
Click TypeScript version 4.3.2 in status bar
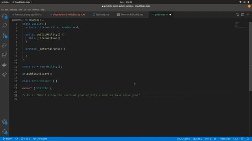[235, 139]
